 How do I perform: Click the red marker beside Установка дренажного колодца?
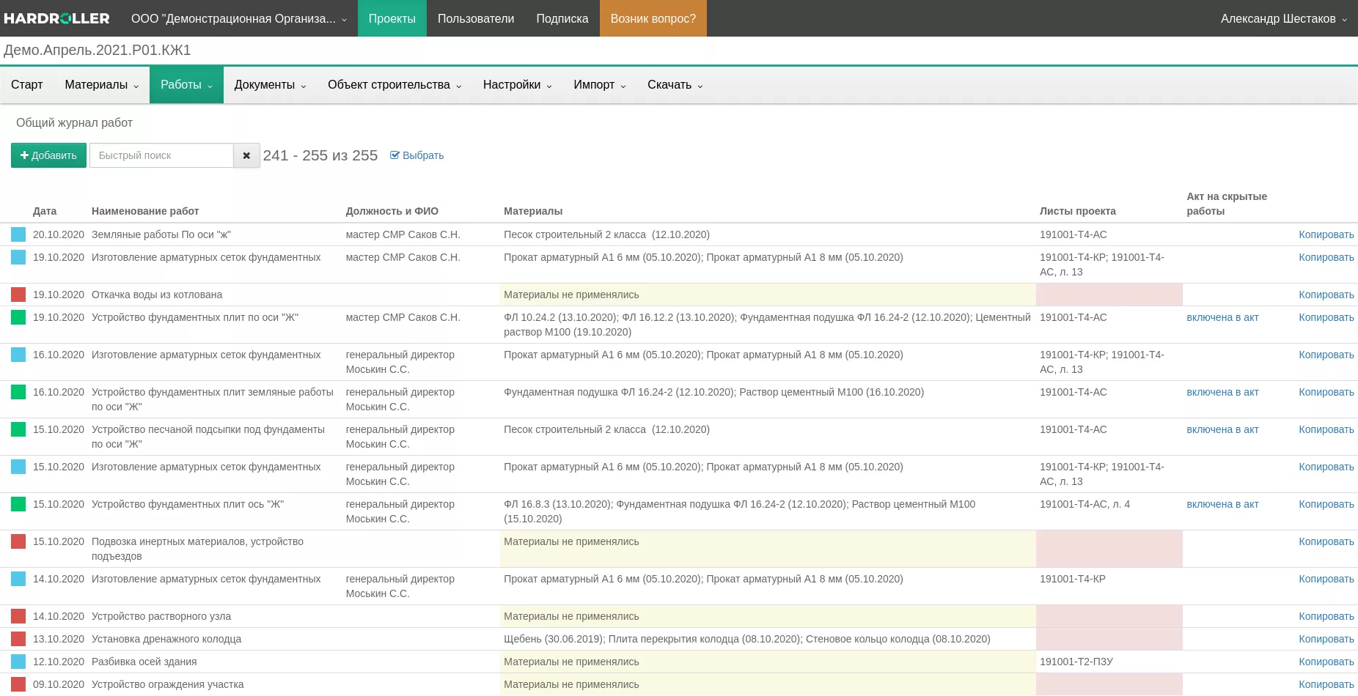coord(18,639)
